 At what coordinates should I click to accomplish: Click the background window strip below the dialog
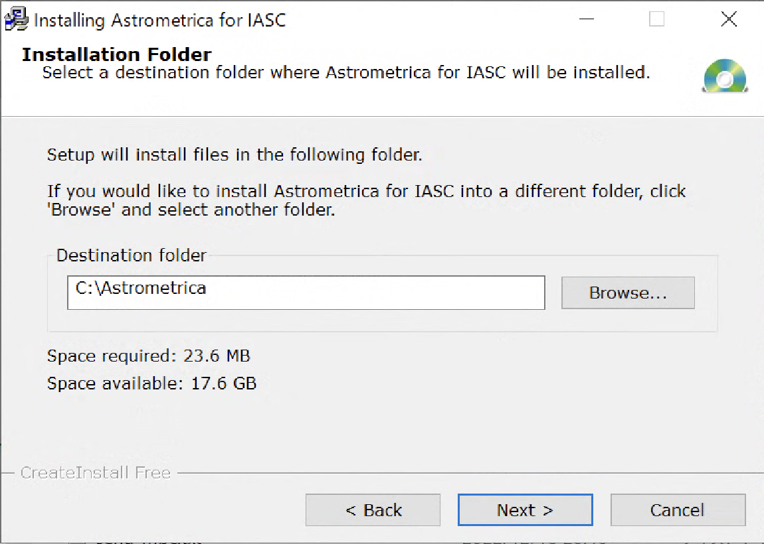click(382, 539)
